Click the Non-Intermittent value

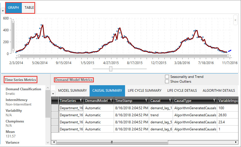click(x=19, y=104)
